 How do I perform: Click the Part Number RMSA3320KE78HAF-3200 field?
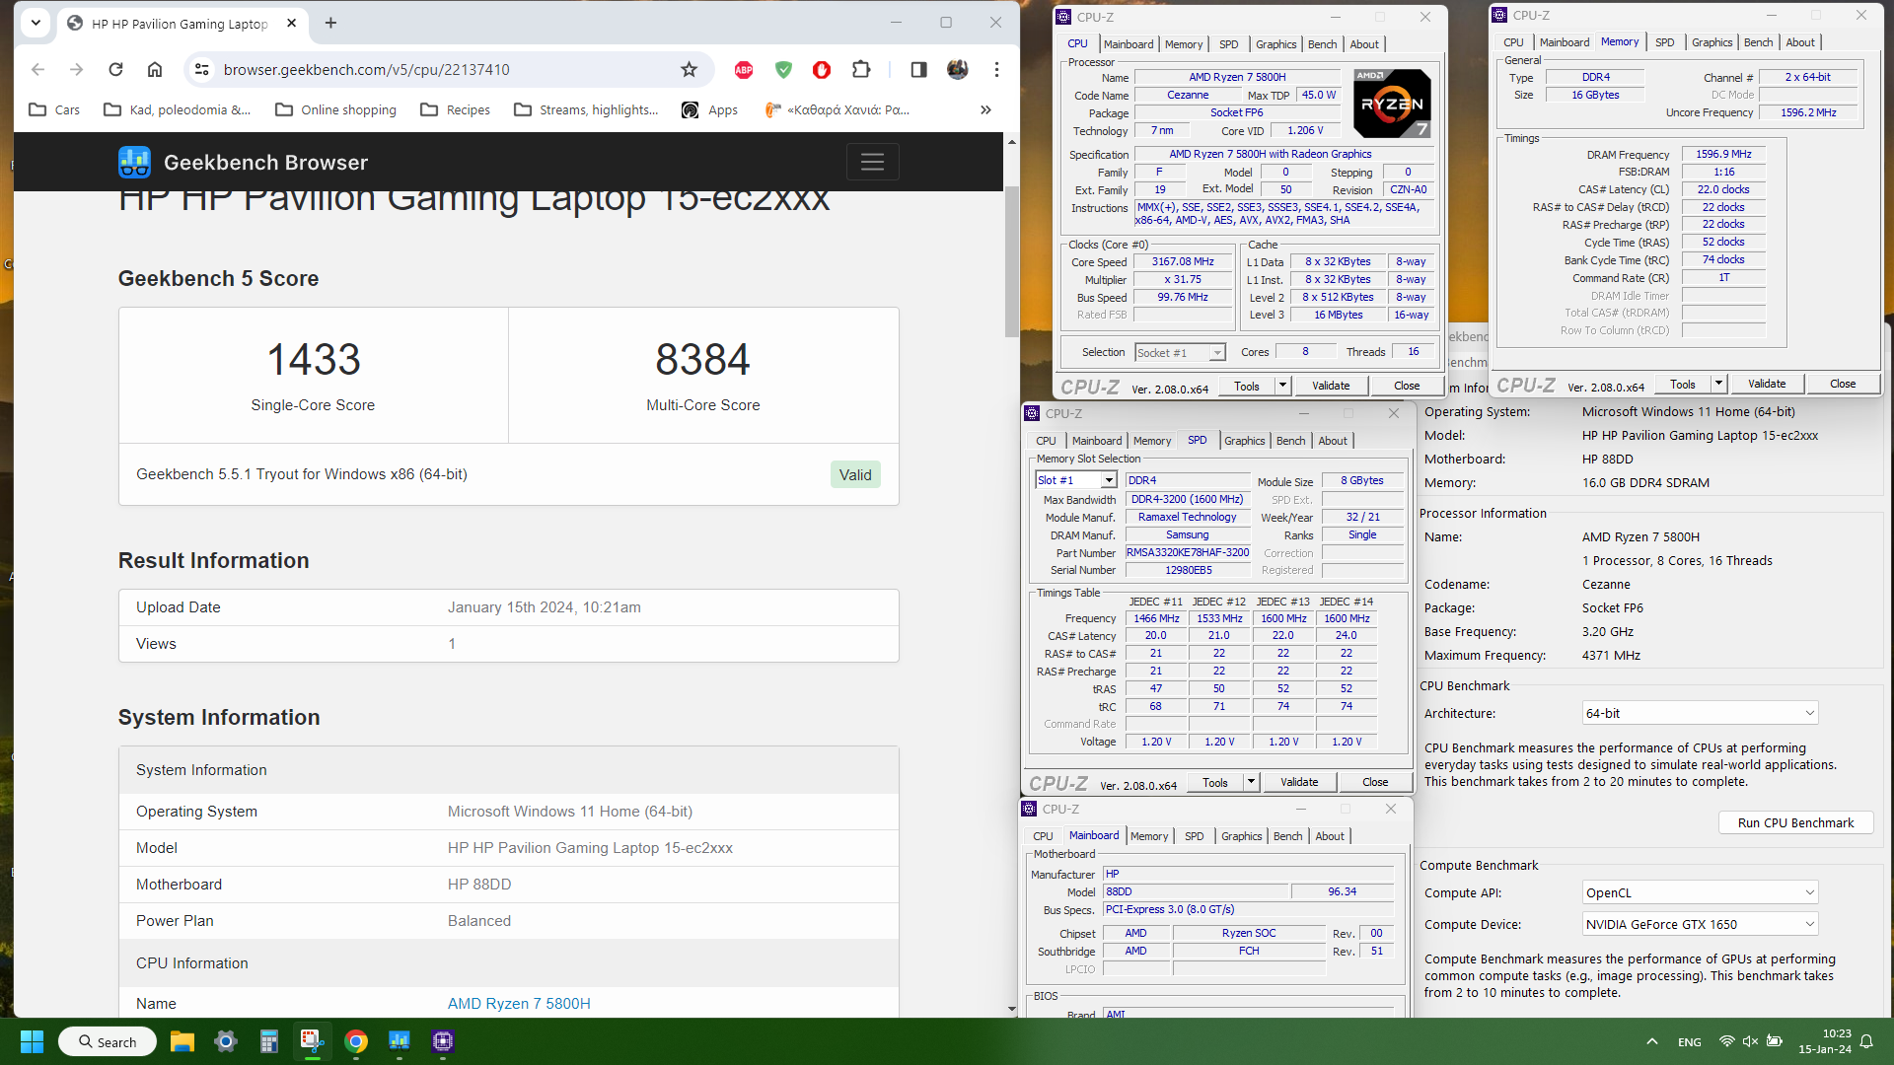click(1188, 552)
